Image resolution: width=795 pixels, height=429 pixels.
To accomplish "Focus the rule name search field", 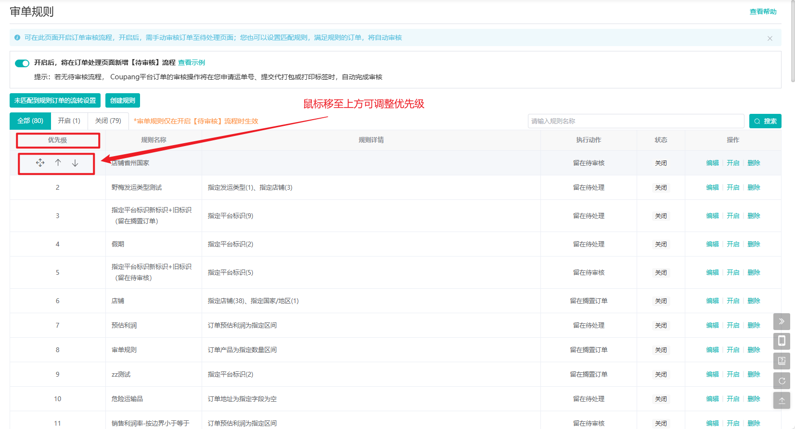I will tap(636, 121).
